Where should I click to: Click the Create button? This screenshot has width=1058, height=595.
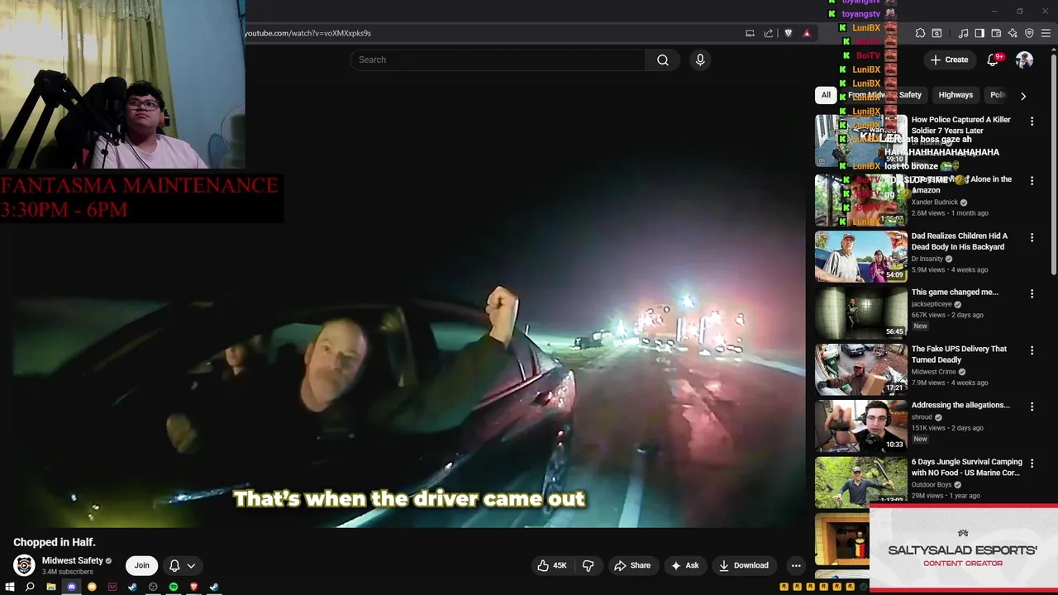tap(949, 59)
